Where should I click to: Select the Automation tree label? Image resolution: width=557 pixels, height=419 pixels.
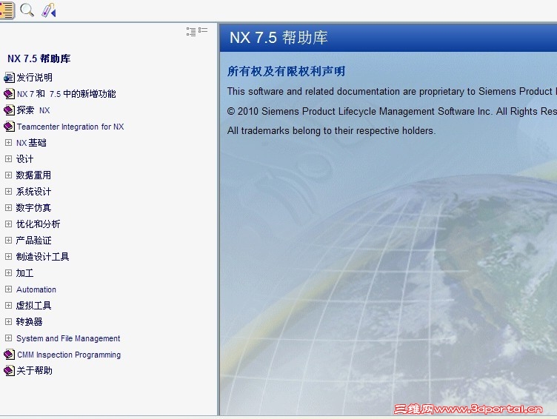click(36, 289)
